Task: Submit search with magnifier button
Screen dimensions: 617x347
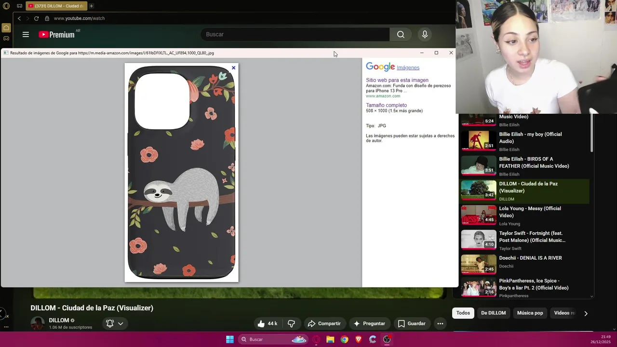Action: [401, 34]
